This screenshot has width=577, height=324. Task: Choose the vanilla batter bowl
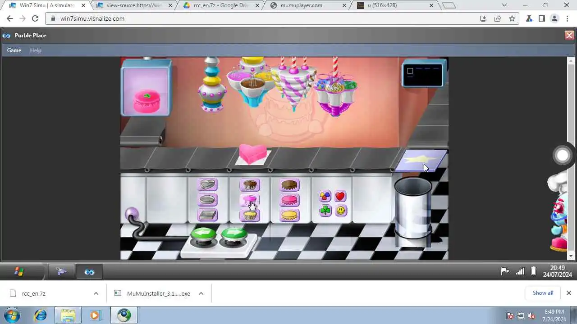pyautogui.click(x=250, y=215)
